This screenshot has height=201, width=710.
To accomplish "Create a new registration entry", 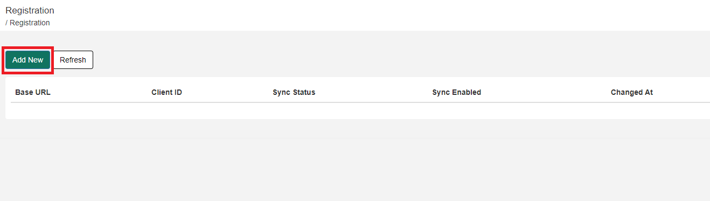I will point(27,60).
